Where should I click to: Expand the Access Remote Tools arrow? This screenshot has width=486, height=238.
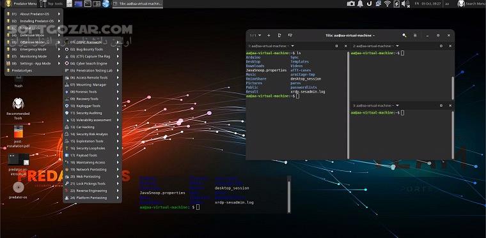[118, 78]
